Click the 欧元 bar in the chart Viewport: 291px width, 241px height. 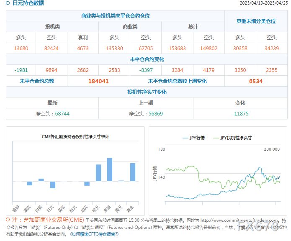coord(98,173)
